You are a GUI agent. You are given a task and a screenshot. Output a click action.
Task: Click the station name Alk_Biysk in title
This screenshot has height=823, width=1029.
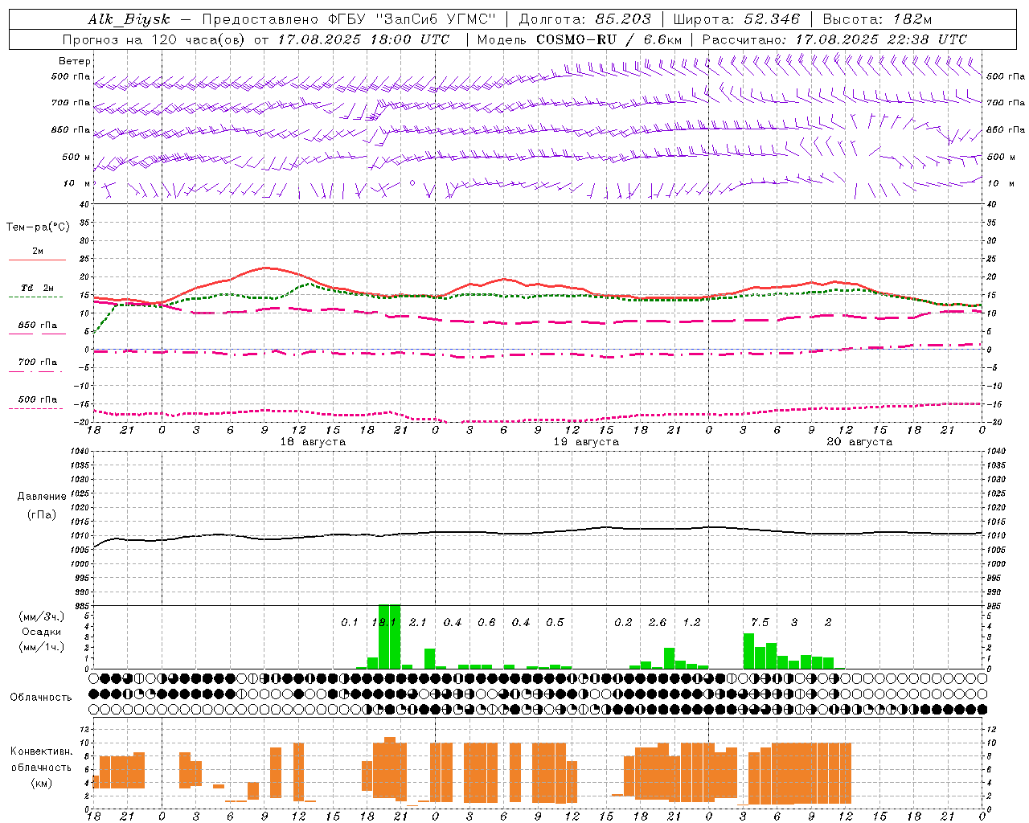tap(129, 19)
